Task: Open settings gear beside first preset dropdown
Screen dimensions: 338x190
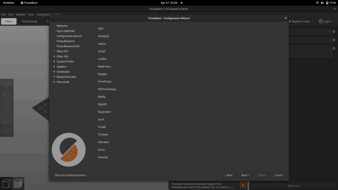Action: [334, 31]
